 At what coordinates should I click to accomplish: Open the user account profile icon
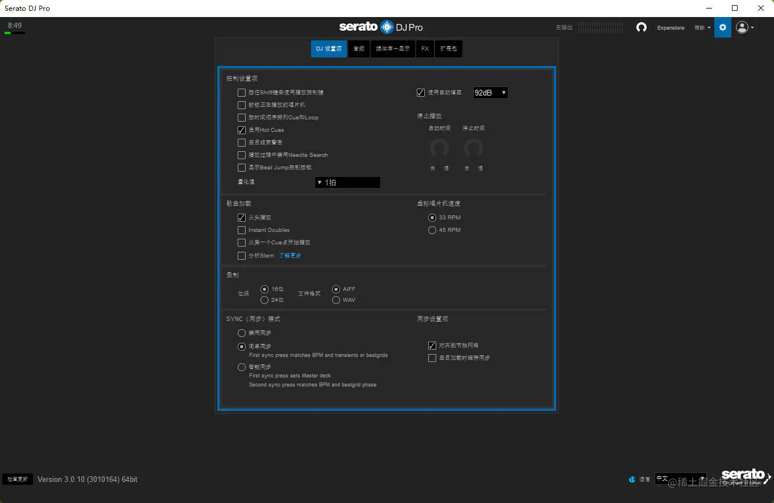[742, 27]
